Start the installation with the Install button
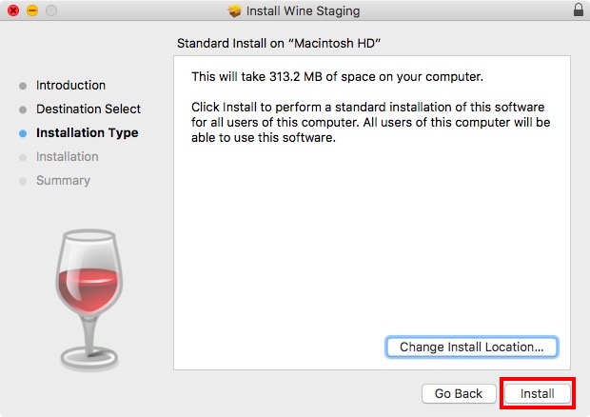 point(537,393)
